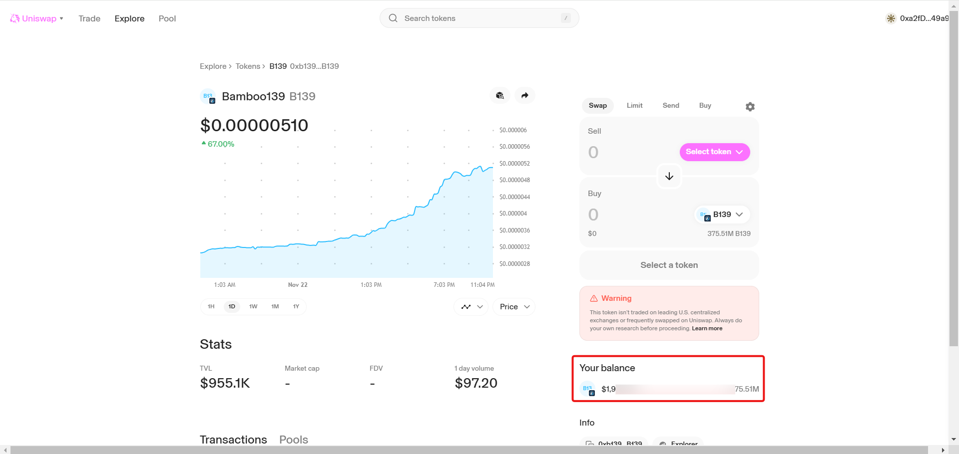Click the Select a token button
Screen dimensions: 959x454
[x=669, y=265]
